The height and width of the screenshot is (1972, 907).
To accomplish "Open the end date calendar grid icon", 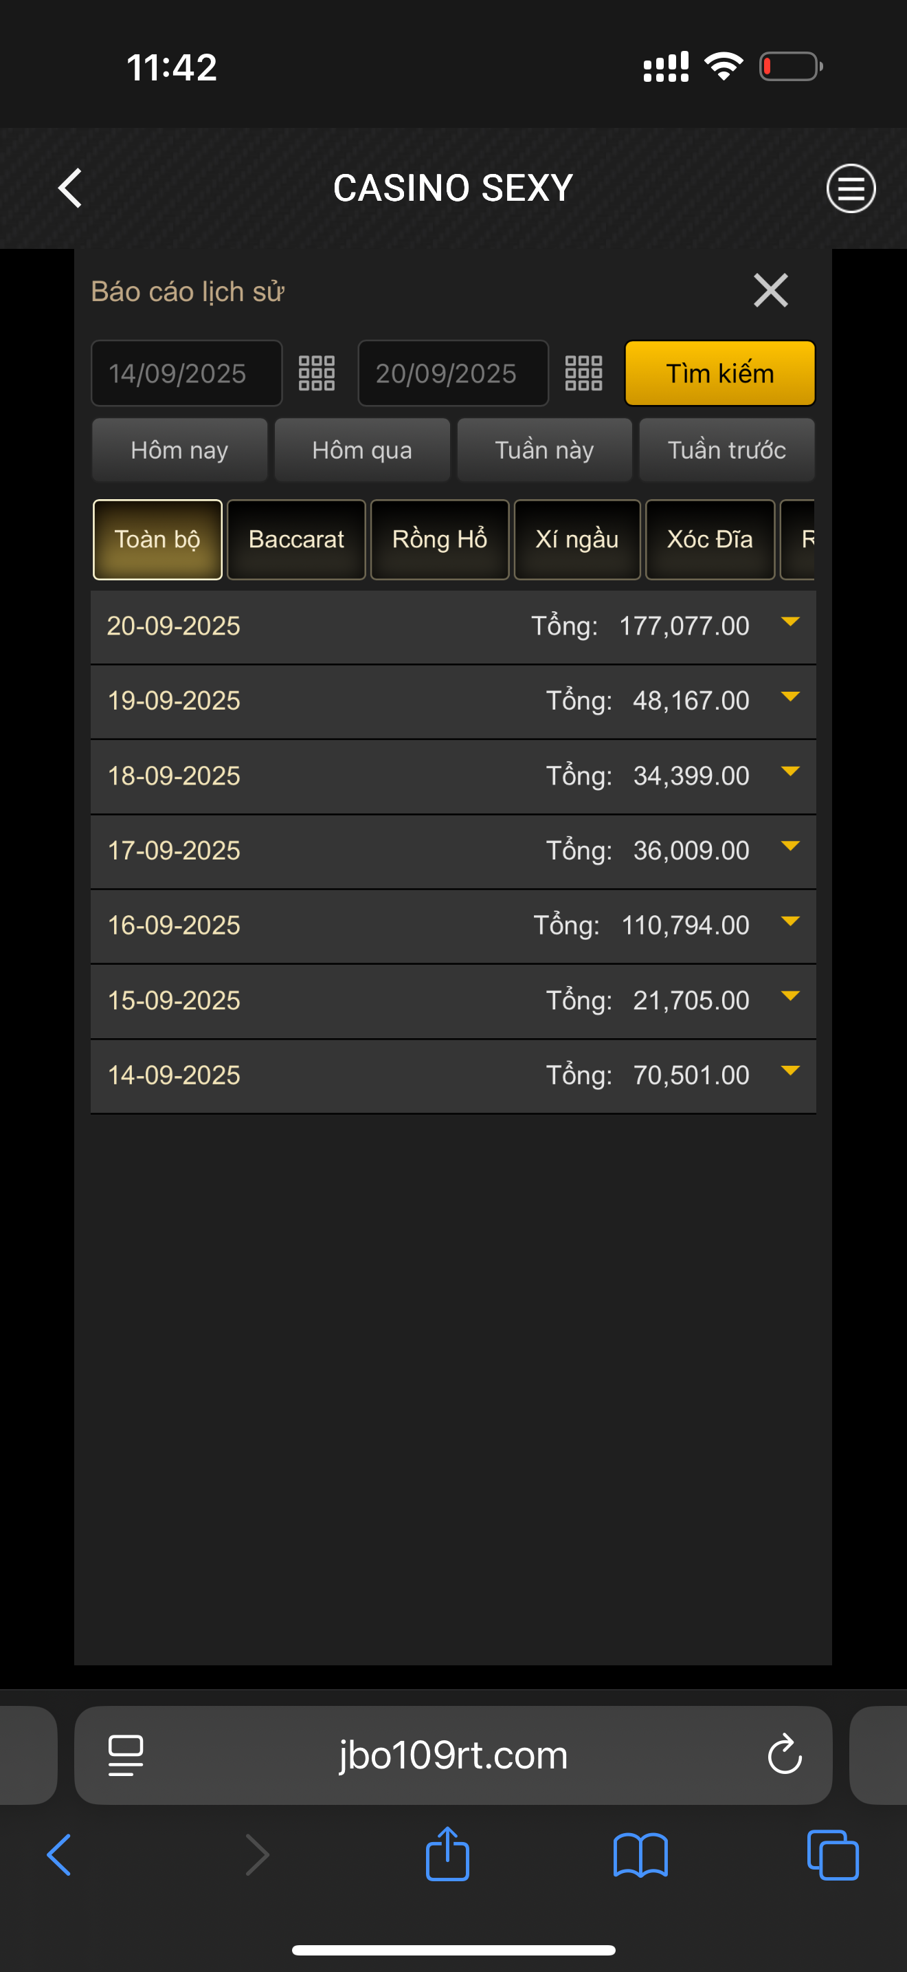I will tap(583, 373).
